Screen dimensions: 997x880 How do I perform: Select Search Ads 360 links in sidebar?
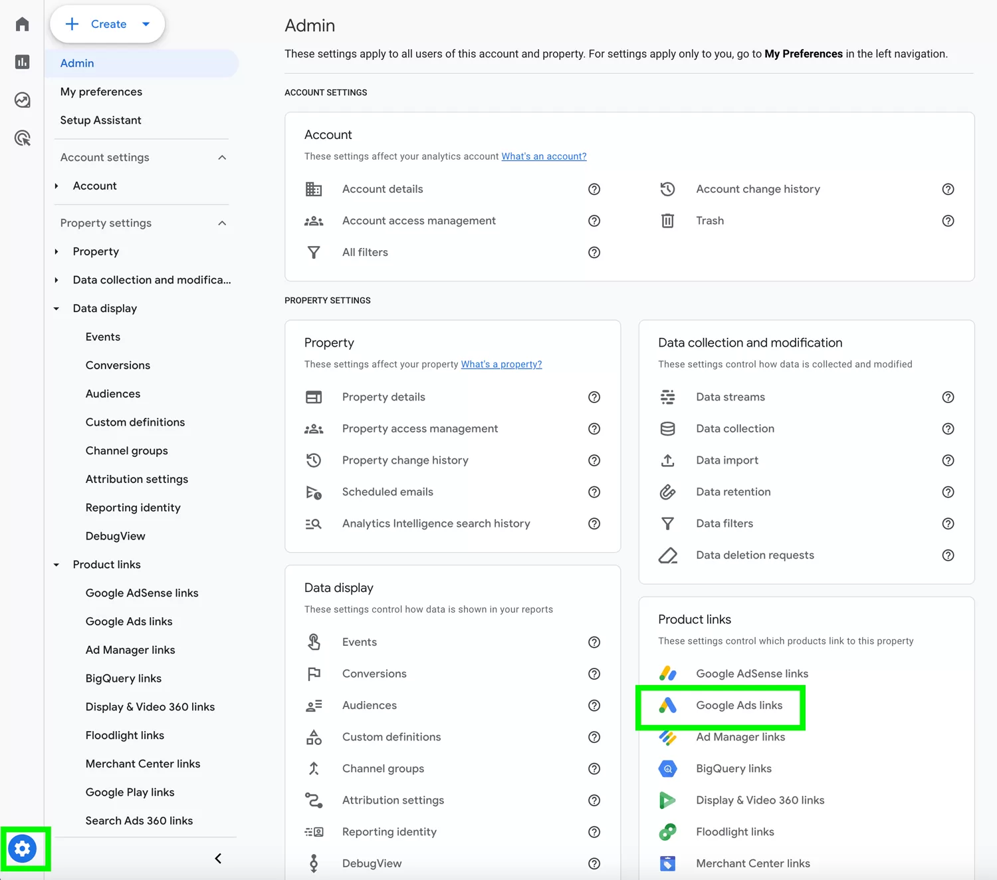tap(139, 821)
